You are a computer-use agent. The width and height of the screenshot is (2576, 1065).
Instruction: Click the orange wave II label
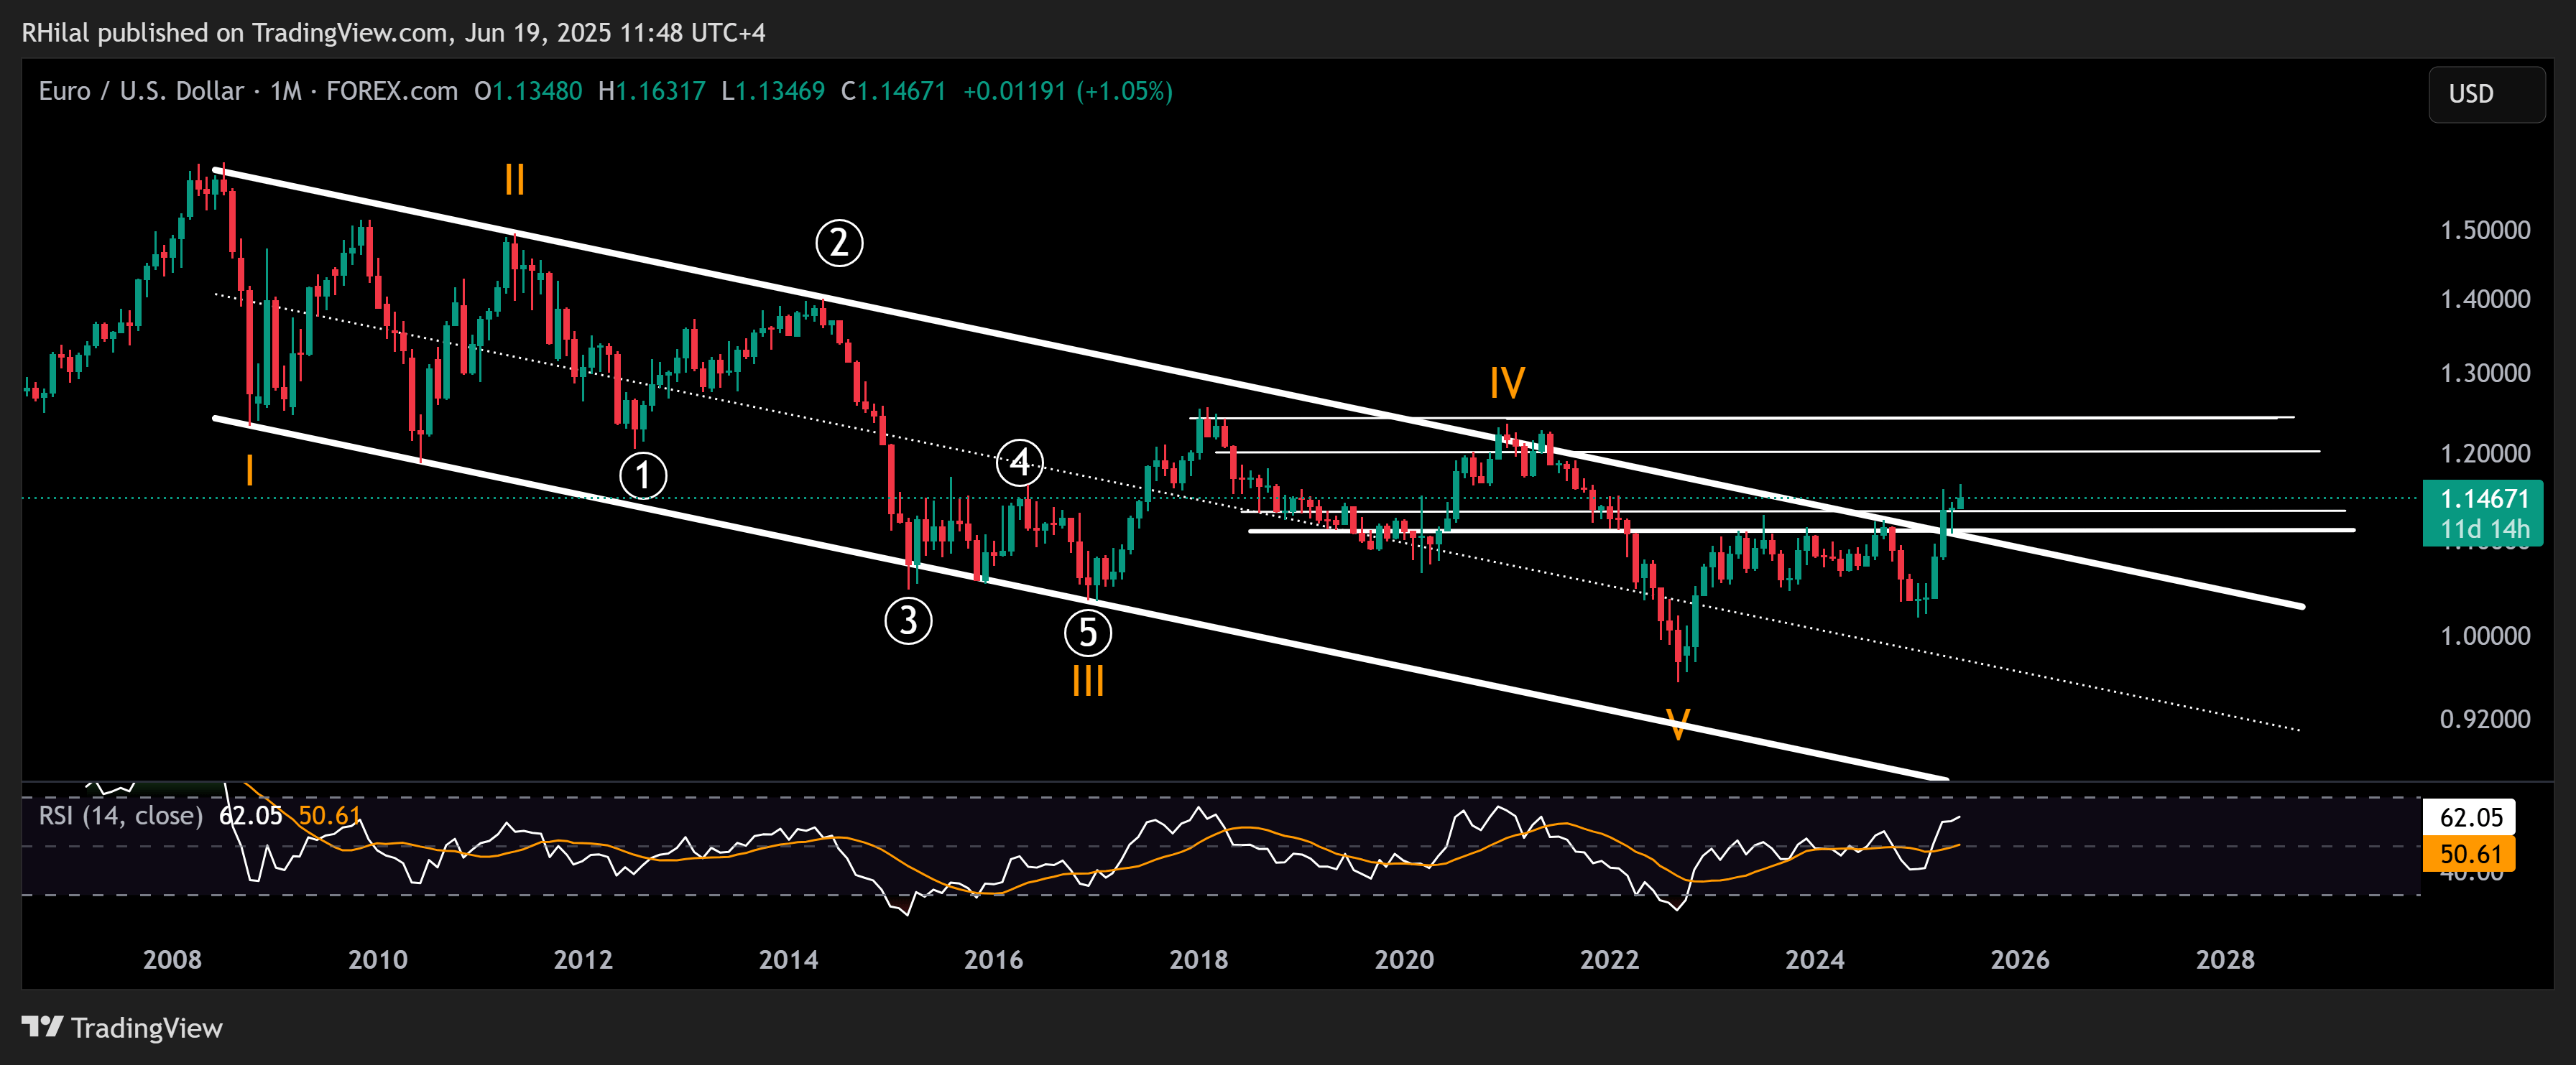click(x=514, y=180)
